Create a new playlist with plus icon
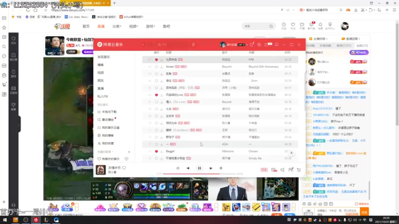The width and height of the screenshot is (399, 224). click(129, 152)
